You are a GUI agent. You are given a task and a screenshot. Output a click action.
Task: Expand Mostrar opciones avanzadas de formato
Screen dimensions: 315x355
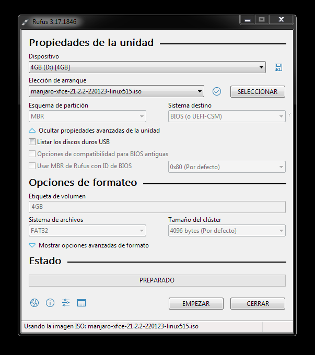click(89, 245)
